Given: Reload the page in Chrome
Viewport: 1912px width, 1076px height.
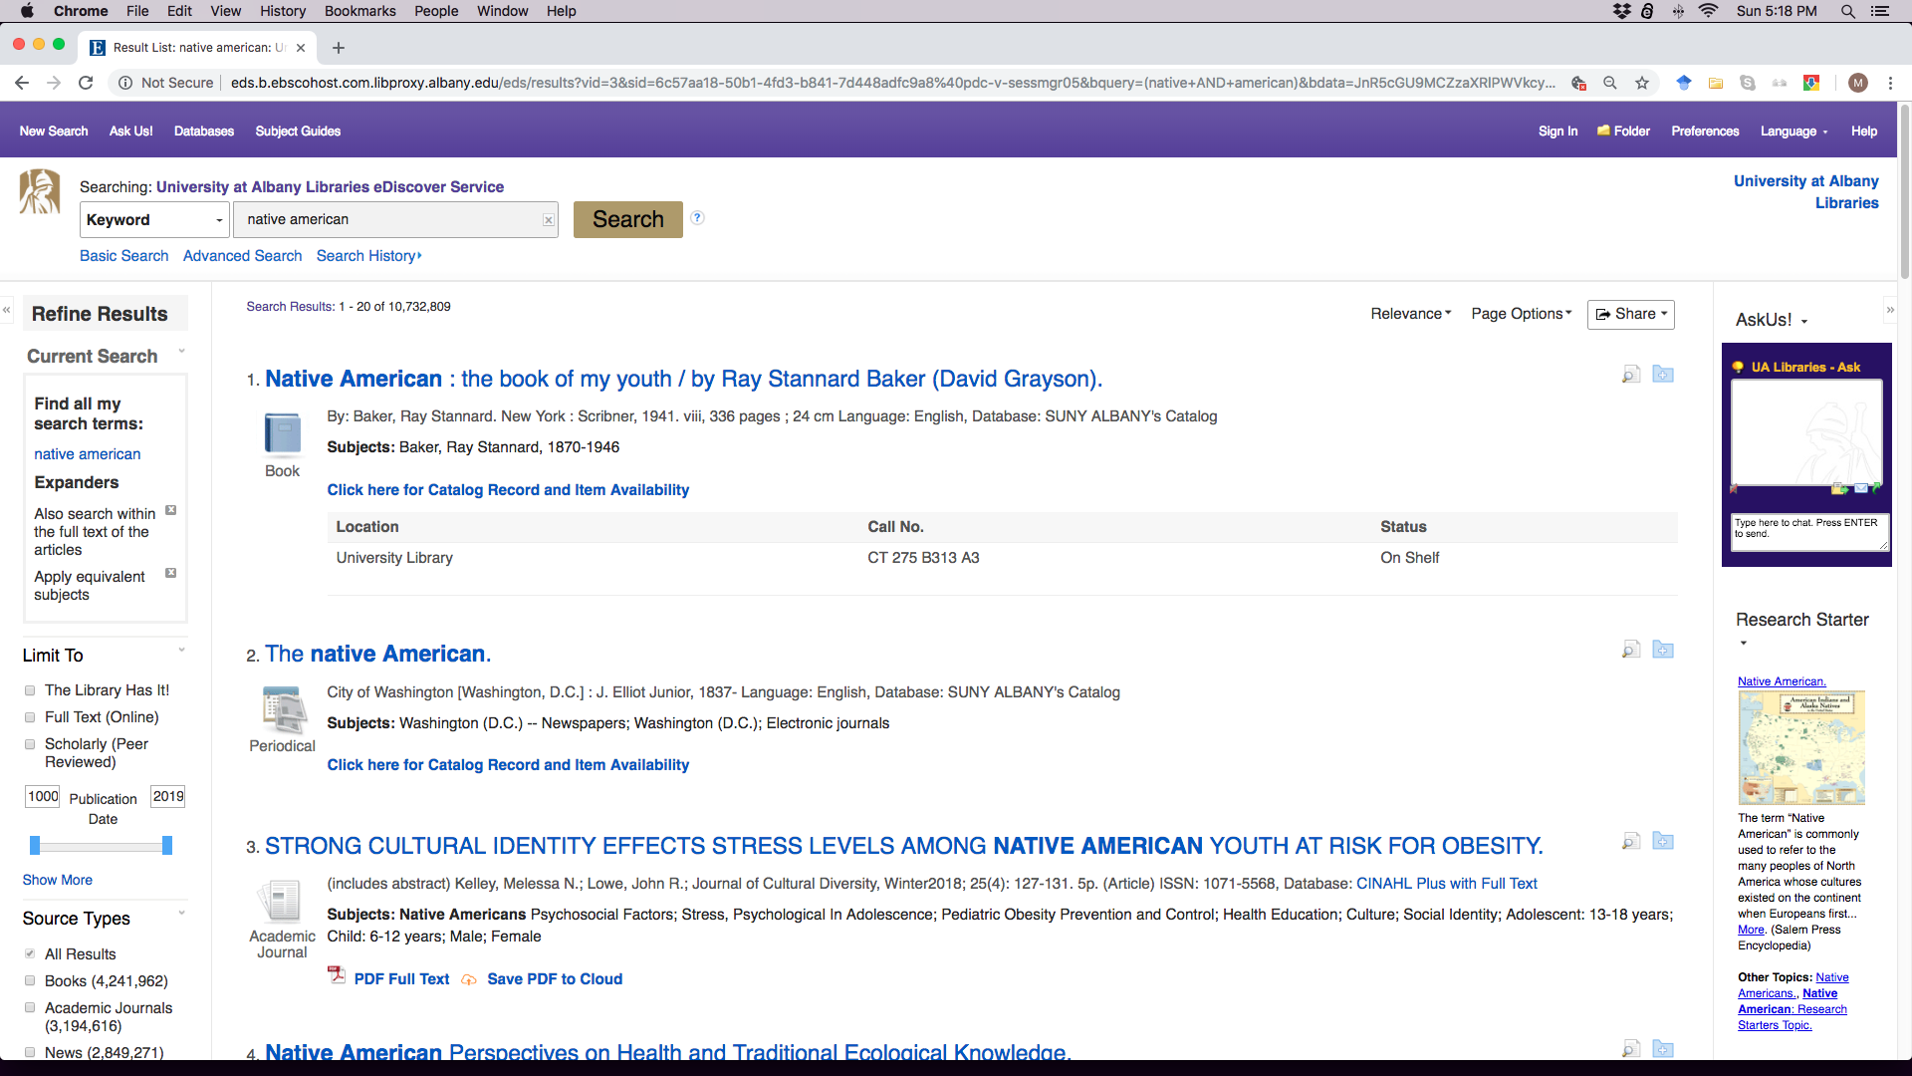Looking at the screenshot, I should point(86,83).
